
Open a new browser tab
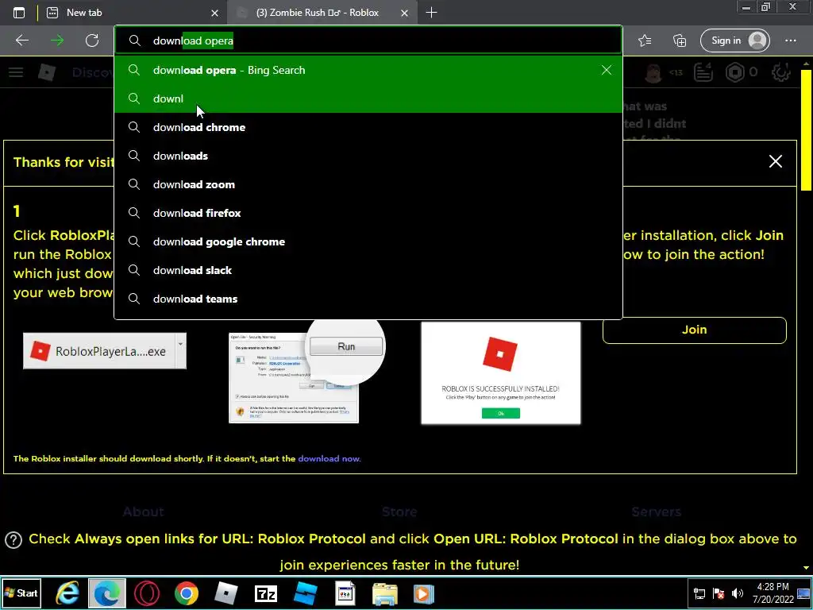pyautogui.click(x=431, y=13)
